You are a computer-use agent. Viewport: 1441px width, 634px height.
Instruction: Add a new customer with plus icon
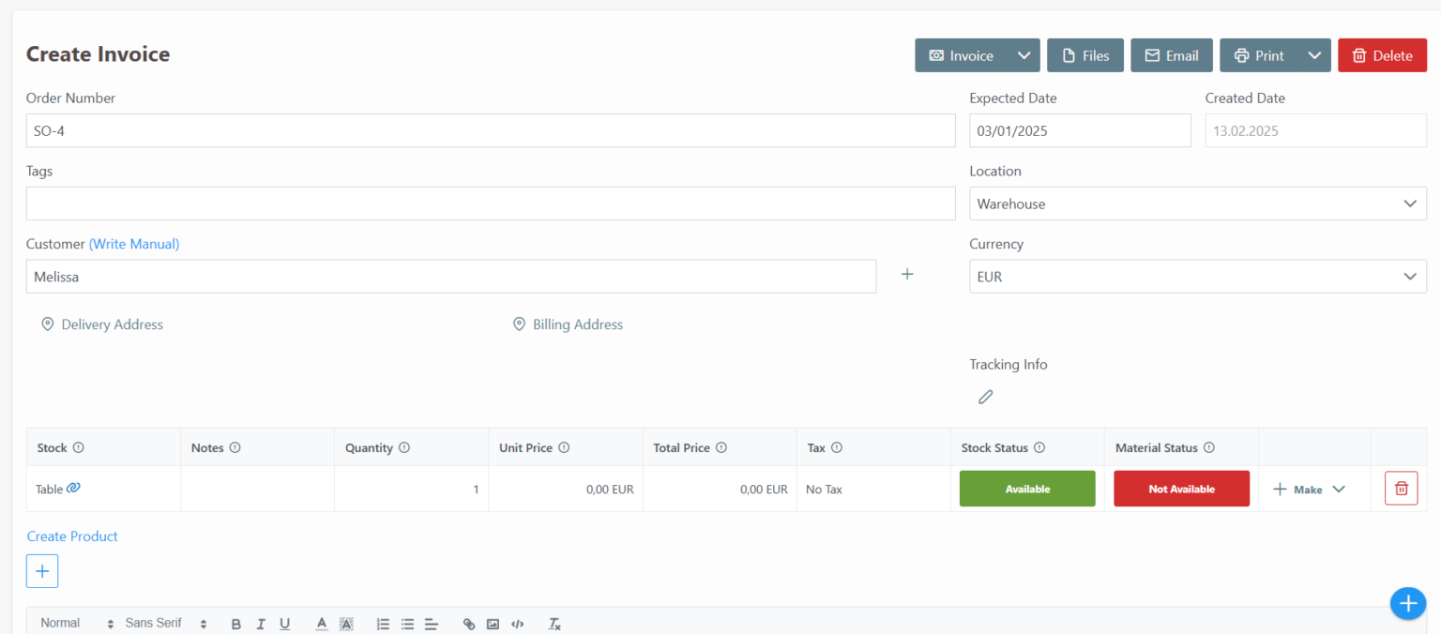[906, 274]
